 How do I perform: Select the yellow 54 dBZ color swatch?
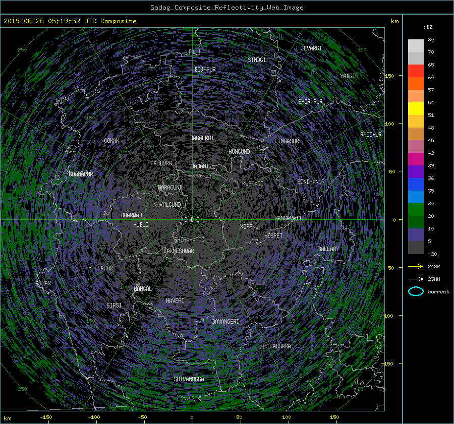[416, 108]
